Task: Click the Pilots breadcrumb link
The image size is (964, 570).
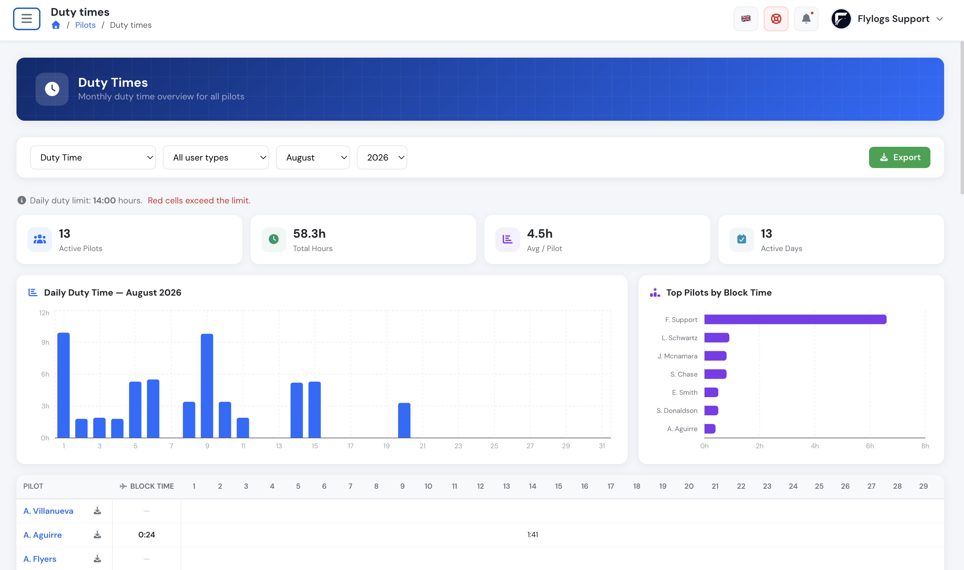Action: pyautogui.click(x=85, y=25)
